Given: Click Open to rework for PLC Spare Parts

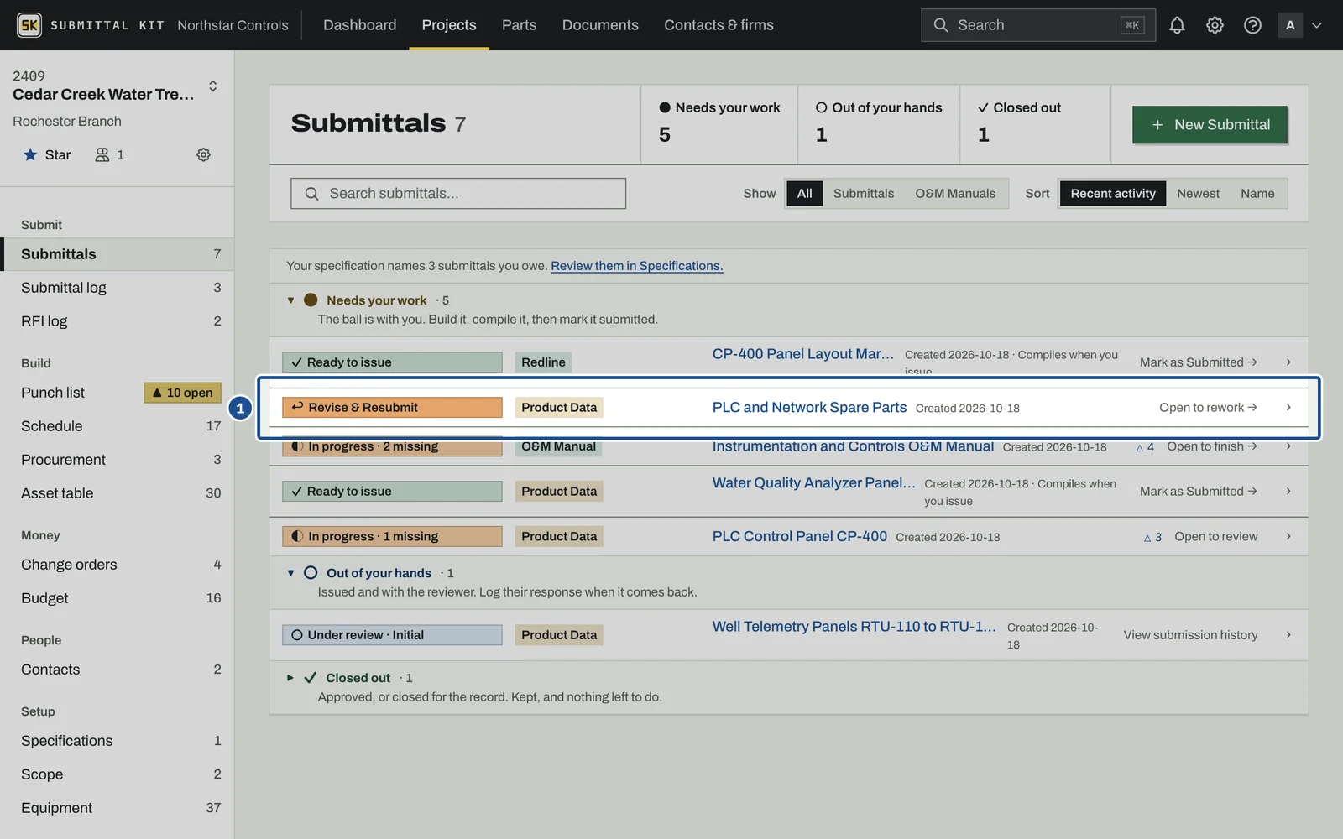Looking at the screenshot, I should click(x=1208, y=408).
